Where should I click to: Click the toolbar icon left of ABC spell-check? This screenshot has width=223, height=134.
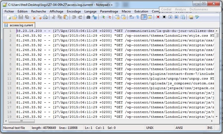click(x=191, y=17)
